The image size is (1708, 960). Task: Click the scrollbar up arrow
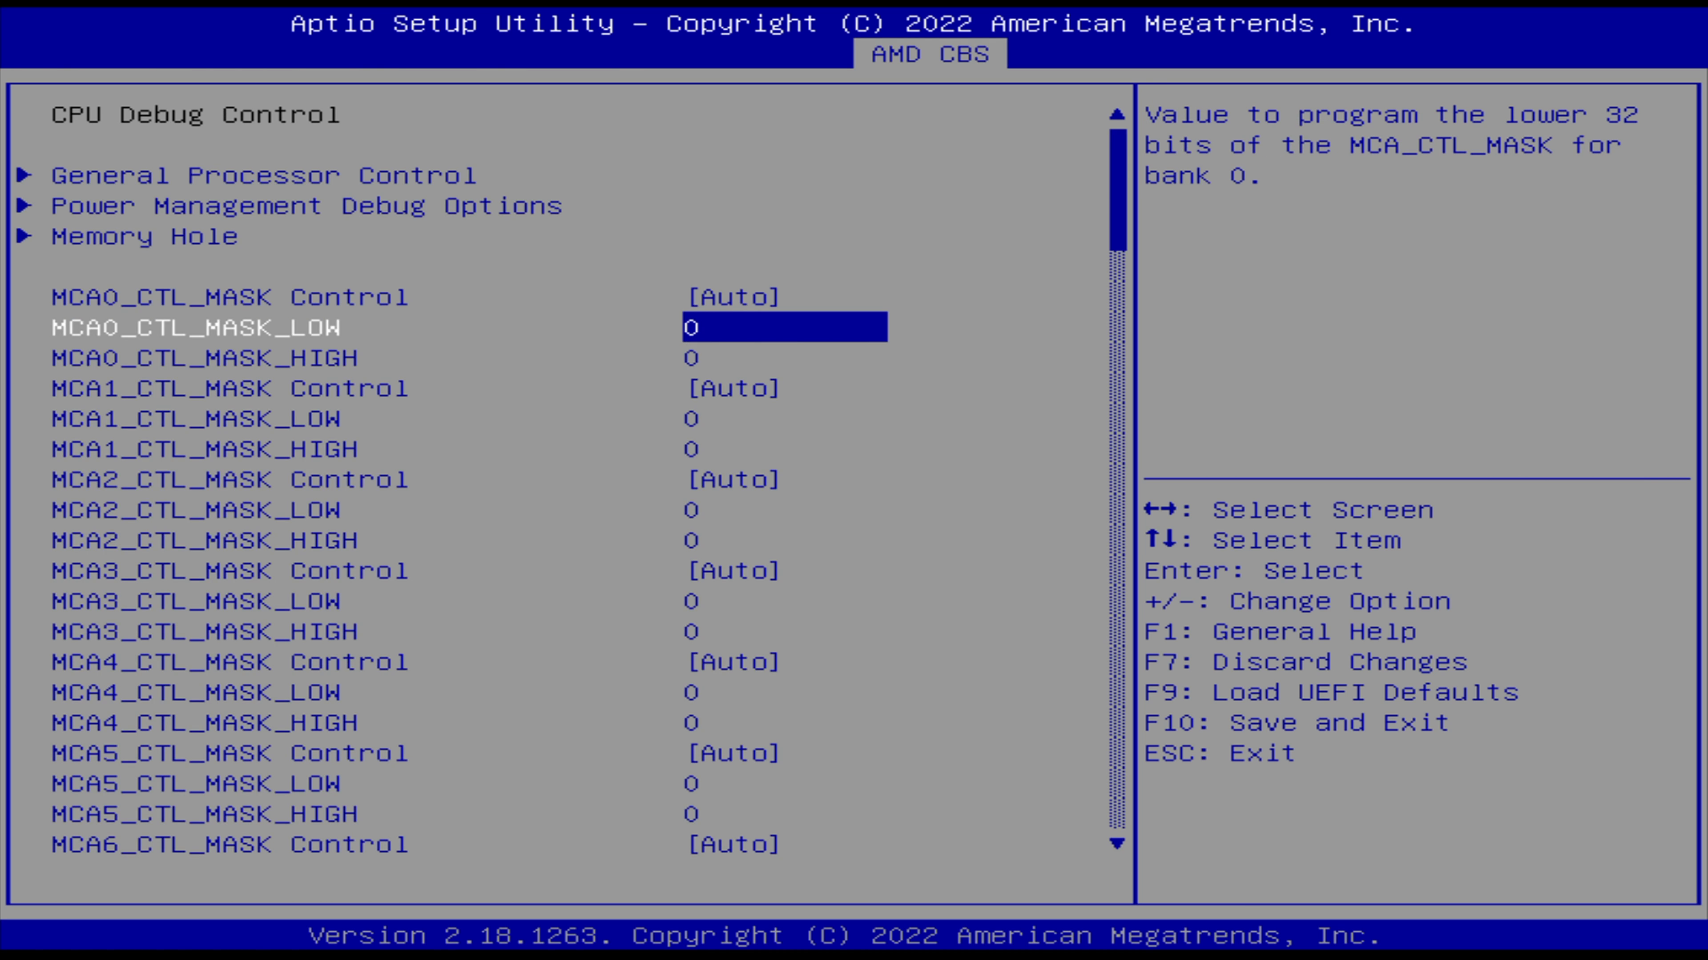click(1117, 115)
